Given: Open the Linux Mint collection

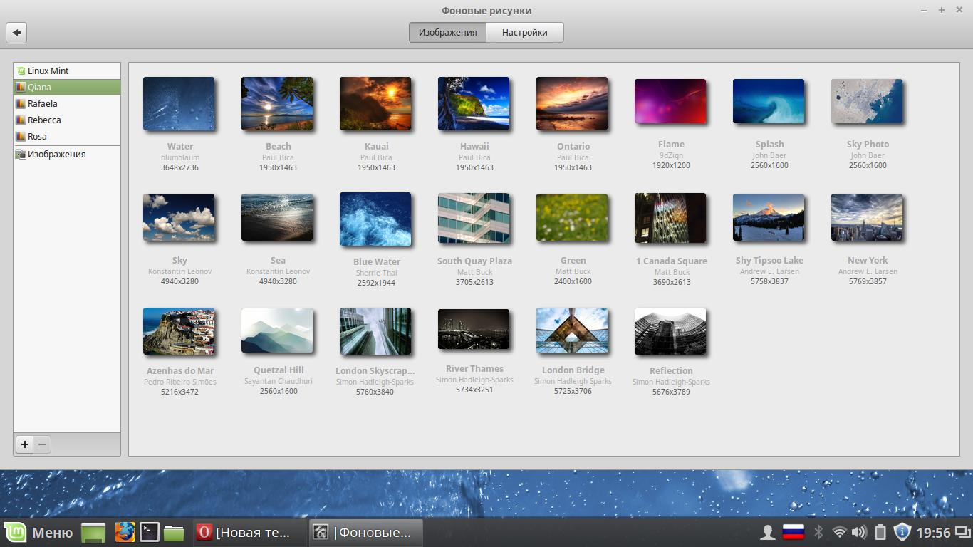Looking at the screenshot, I should [48, 71].
